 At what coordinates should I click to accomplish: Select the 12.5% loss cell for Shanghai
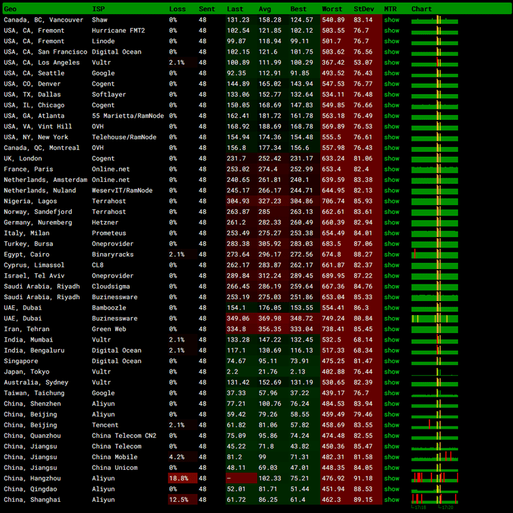tap(183, 500)
